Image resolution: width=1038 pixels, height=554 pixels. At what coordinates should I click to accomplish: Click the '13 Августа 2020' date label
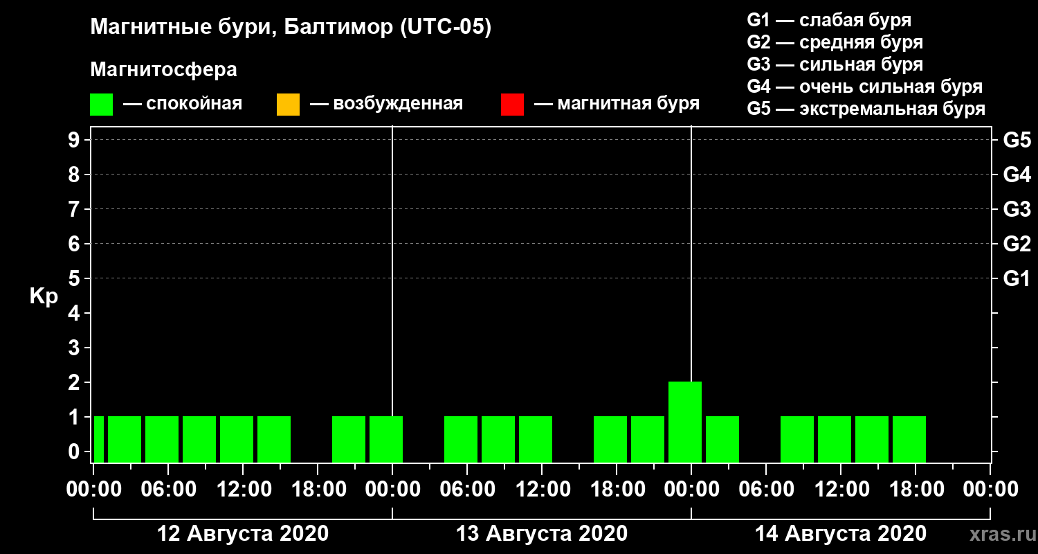tap(542, 534)
